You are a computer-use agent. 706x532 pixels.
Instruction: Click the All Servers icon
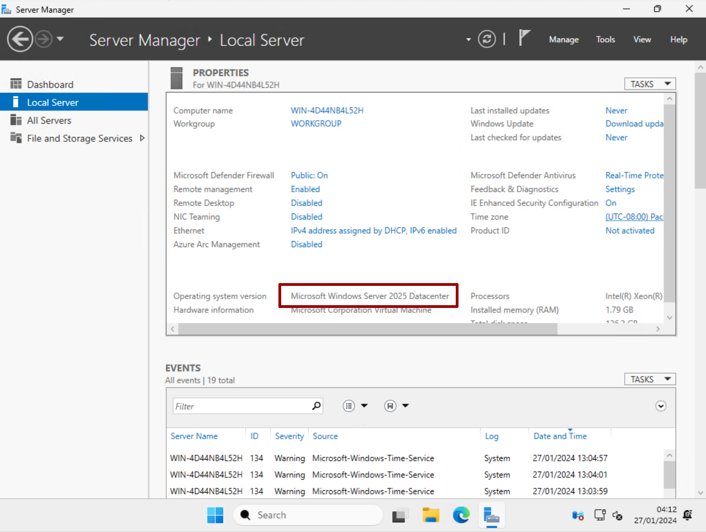point(16,120)
